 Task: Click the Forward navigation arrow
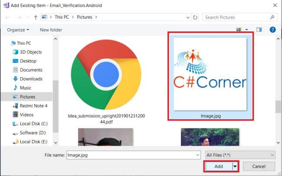point(19,17)
